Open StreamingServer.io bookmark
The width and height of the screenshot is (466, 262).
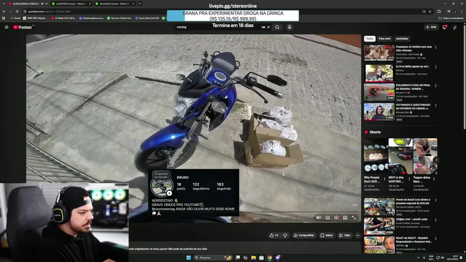[x=91, y=18]
